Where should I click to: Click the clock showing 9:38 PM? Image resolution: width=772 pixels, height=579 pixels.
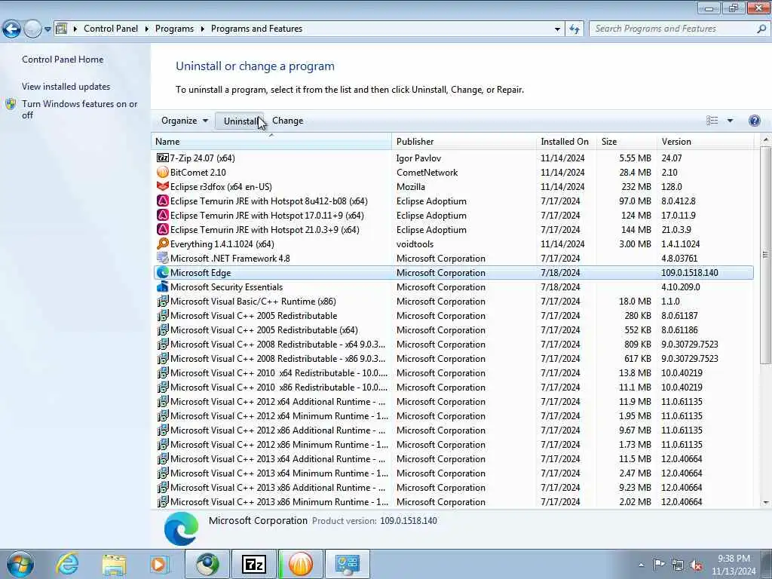click(734, 564)
